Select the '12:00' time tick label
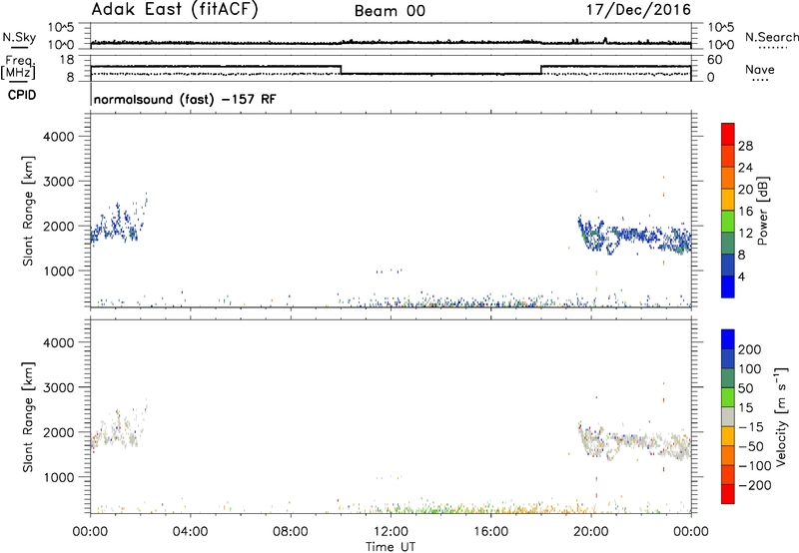The height and width of the screenshot is (553, 799). 391,532
